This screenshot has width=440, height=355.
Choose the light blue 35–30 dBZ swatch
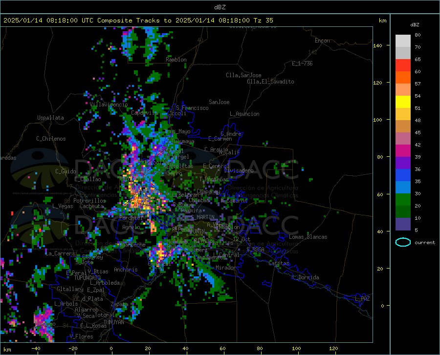403,188
